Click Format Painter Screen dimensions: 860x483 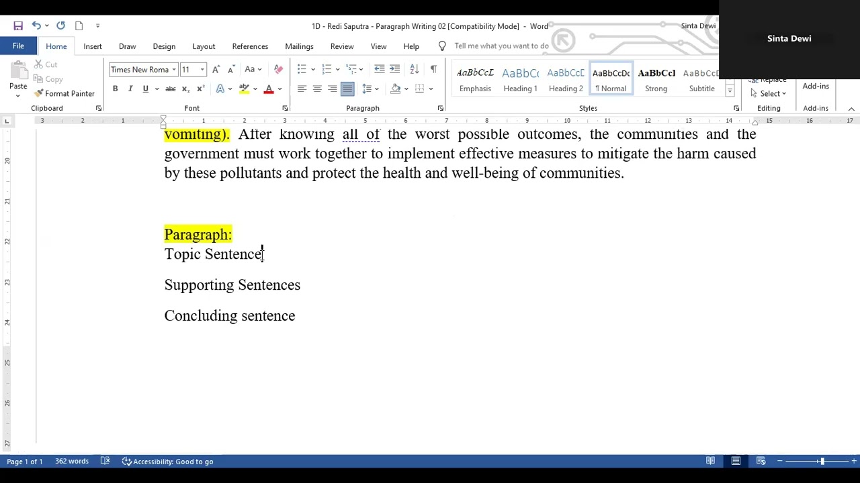tap(64, 93)
